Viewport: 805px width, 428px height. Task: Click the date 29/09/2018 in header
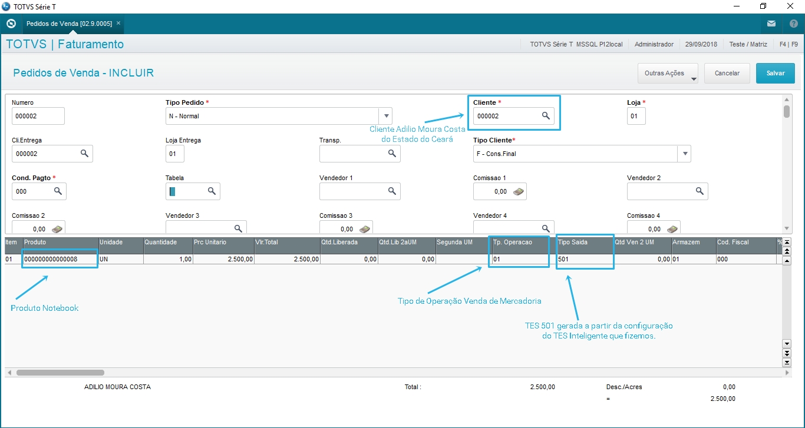point(701,44)
